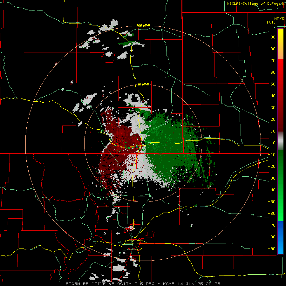286x286 pixels.
Task: Click the 80 value on the velocity scale
Action: pyautogui.click(x=273, y=49)
